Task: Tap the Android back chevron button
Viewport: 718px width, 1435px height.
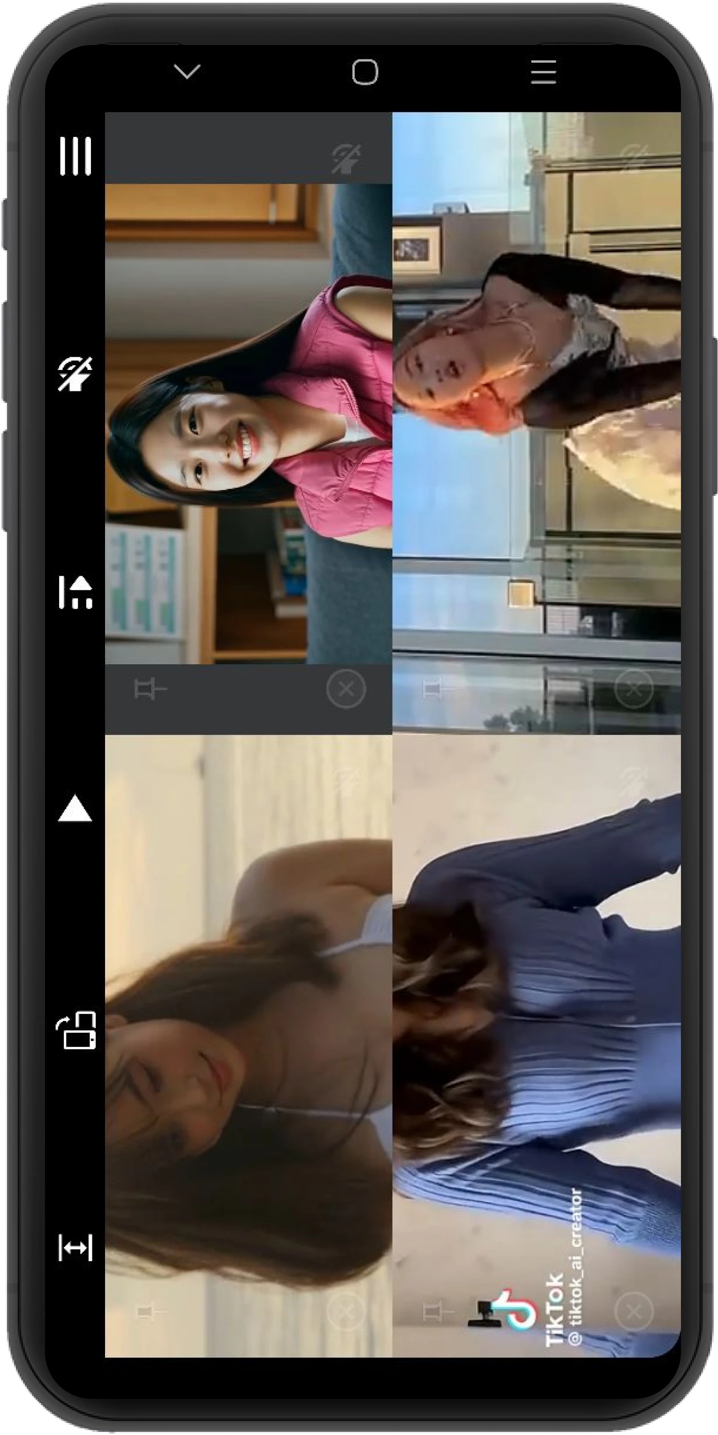Action: point(187,72)
